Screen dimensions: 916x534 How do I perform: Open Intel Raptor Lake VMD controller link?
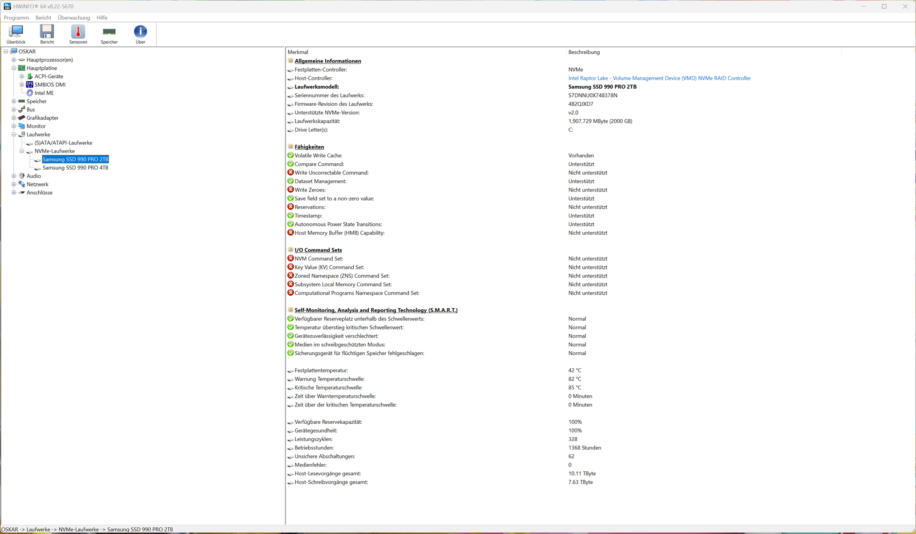659,78
